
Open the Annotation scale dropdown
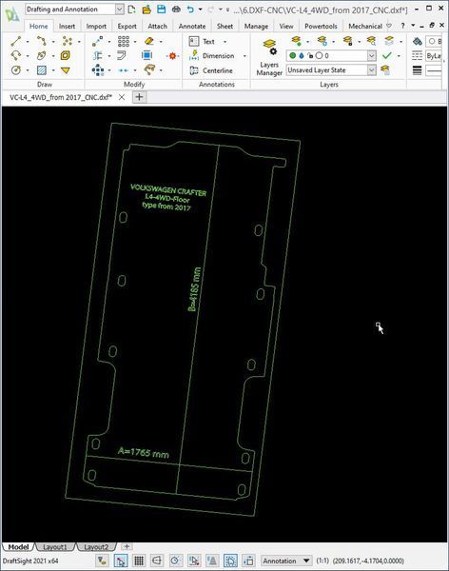click(286, 561)
